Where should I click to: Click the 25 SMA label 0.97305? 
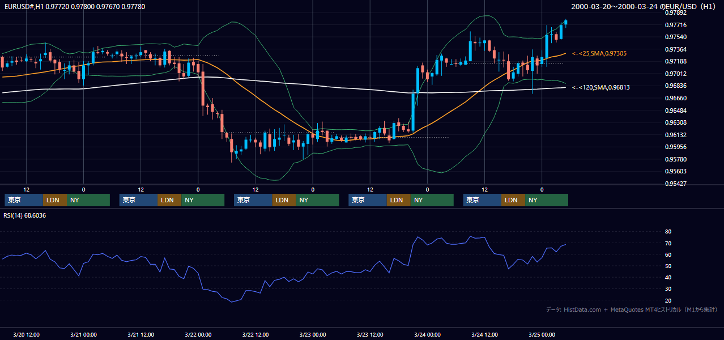click(x=599, y=53)
